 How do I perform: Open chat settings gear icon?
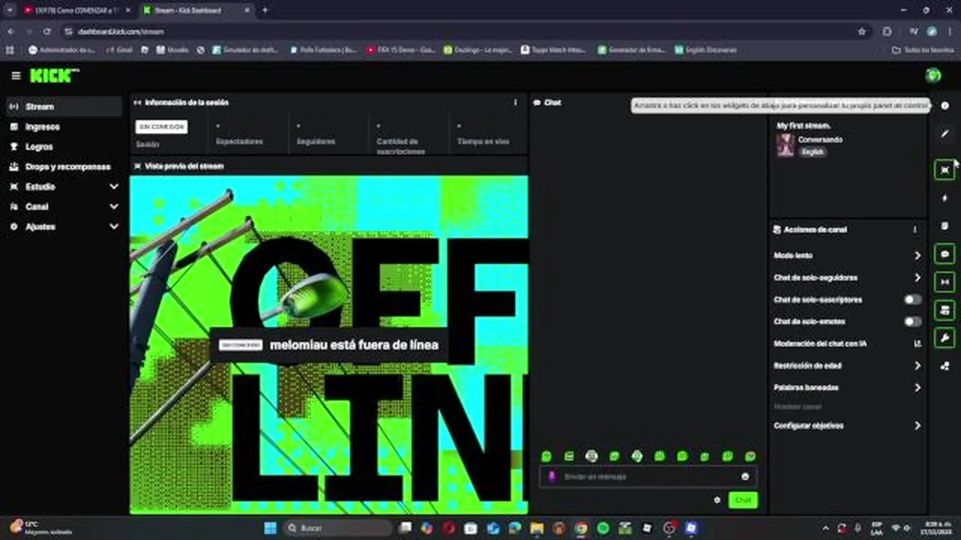tap(717, 499)
